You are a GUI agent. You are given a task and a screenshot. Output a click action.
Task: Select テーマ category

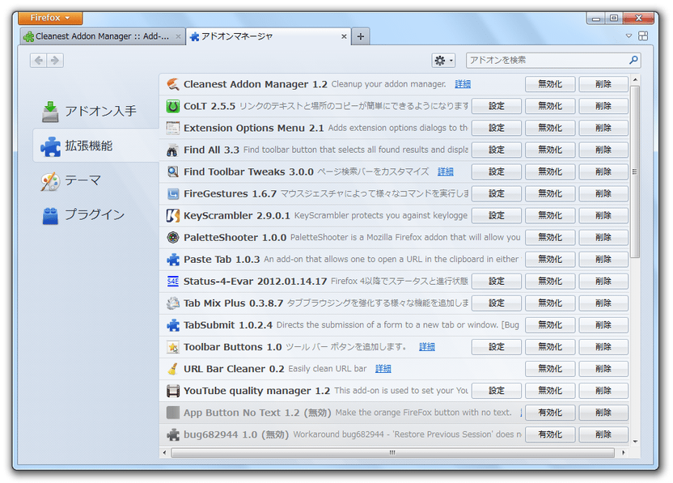[x=96, y=180]
